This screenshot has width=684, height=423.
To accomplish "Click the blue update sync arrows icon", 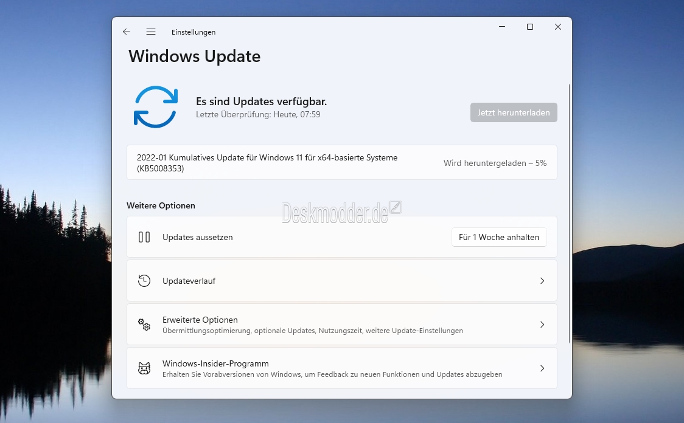I will click(156, 107).
